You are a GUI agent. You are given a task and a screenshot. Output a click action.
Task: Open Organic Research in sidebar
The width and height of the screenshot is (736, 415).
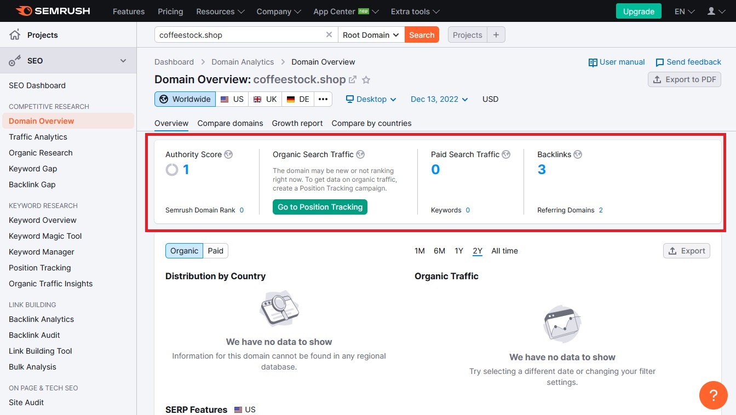[x=41, y=153]
